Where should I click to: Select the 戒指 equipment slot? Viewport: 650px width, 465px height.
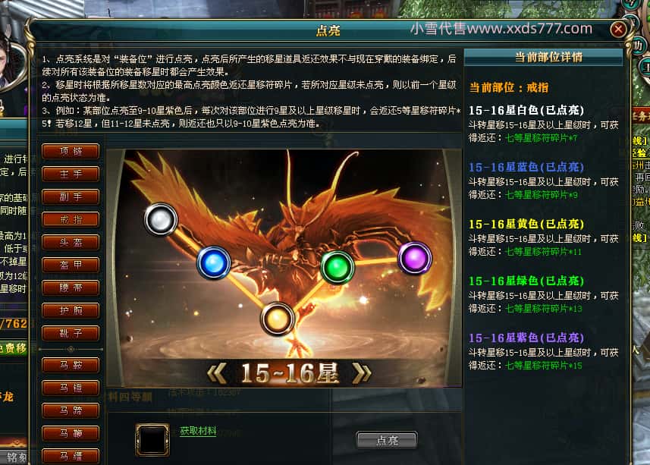tap(71, 220)
